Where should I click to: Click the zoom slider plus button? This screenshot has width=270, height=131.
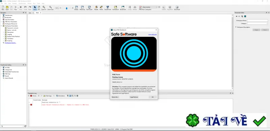[73, 8]
